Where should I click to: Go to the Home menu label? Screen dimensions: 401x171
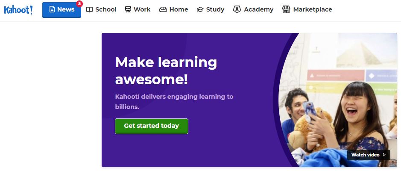coord(179,9)
